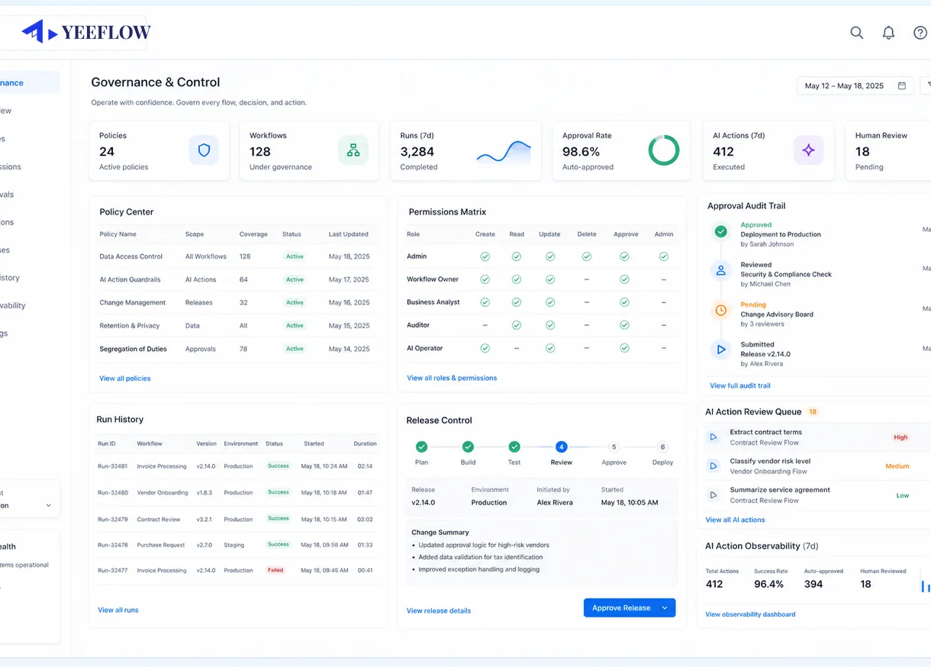Image resolution: width=931 pixels, height=667 pixels.
Task: Toggle Admin role Admin permission
Action: click(664, 256)
